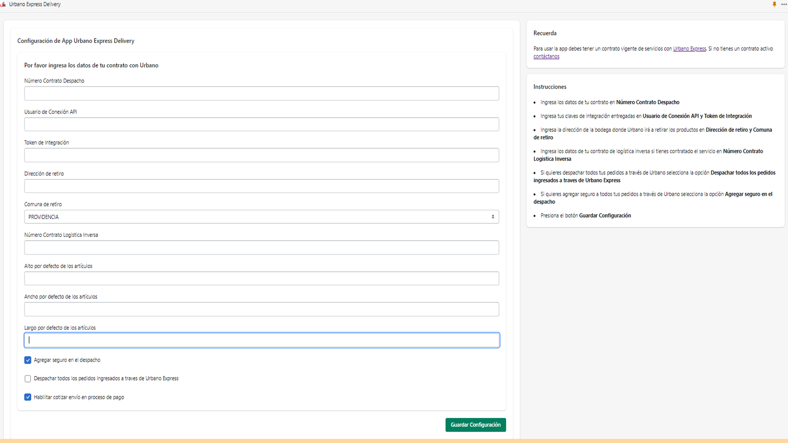Screen dimensions: 788x443
Task: Follow the Urbano Express link
Action: pyautogui.click(x=689, y=49)
